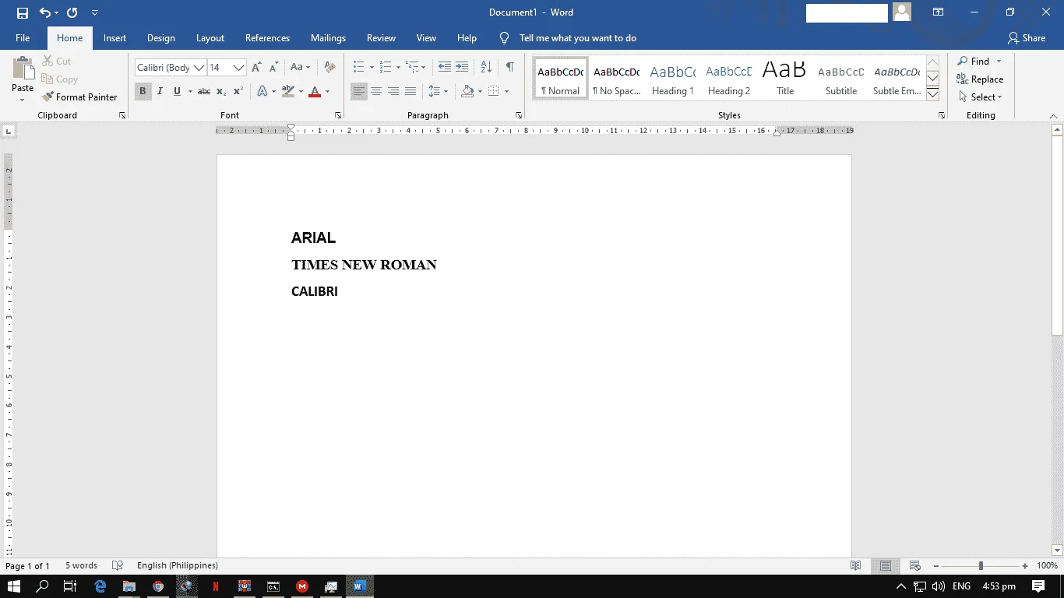Start a numbered list
This screenshot has width=1064, height=598.
[x=385, y=67]
